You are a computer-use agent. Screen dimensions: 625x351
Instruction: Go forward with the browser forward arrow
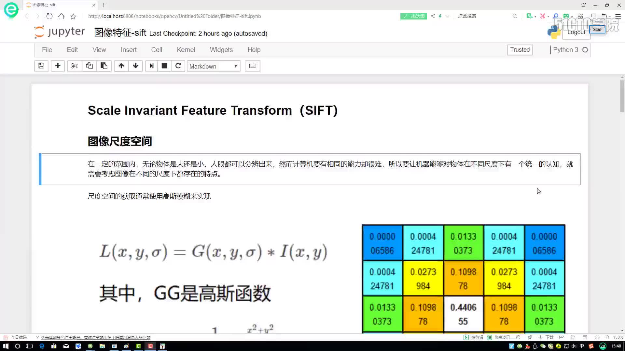click(38, 16)
